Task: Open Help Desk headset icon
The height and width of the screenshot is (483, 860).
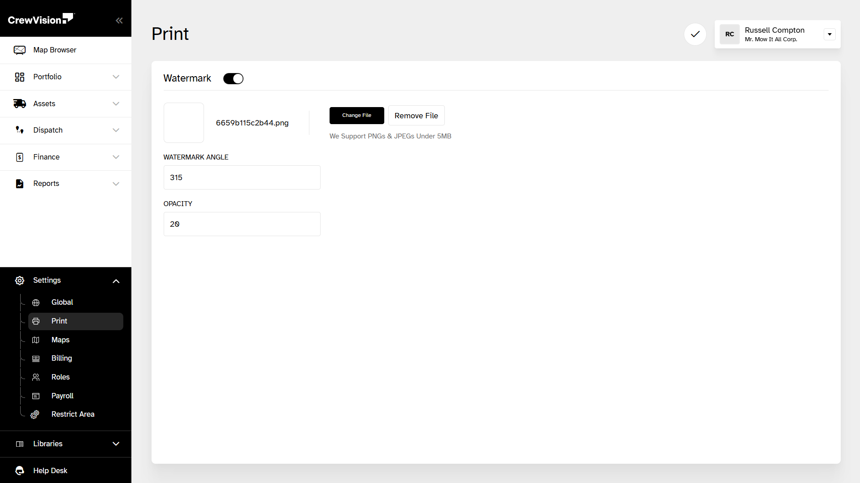Action: [x=19, y=470]
